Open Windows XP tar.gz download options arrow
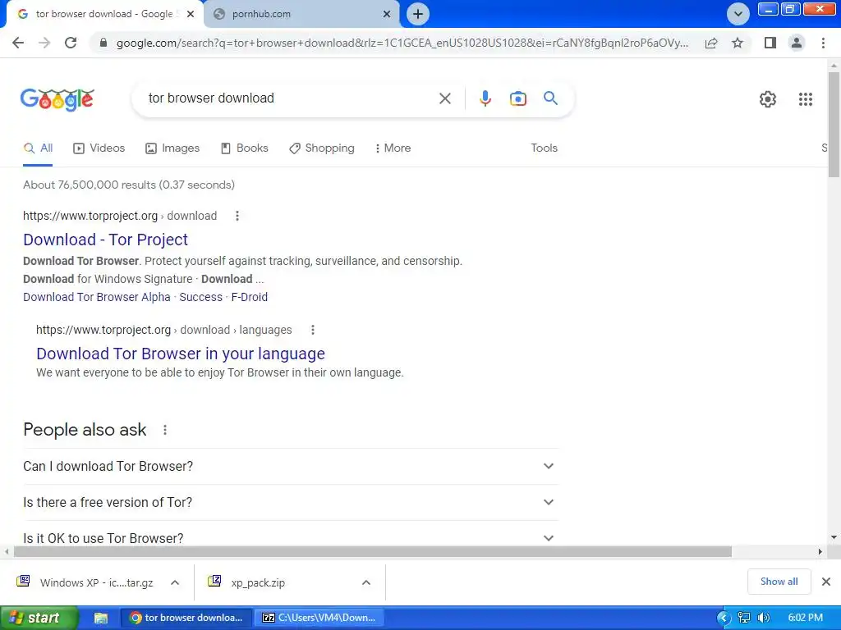The image size is (841, 630). tap(175, 583)
